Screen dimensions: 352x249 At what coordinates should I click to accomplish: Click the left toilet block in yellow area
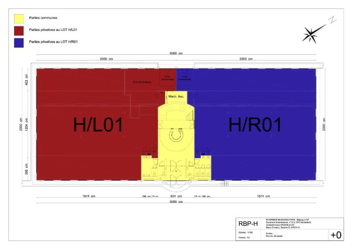pyautogui.click(x=153, y=167)
